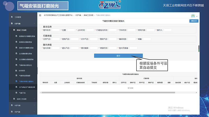Click the 组装工艺流程 sidebar icon
Screen dimensions: 209x117
[14, 99]
